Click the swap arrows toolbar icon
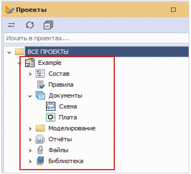Viewport: 191px width, 174px height. (11, 25)
